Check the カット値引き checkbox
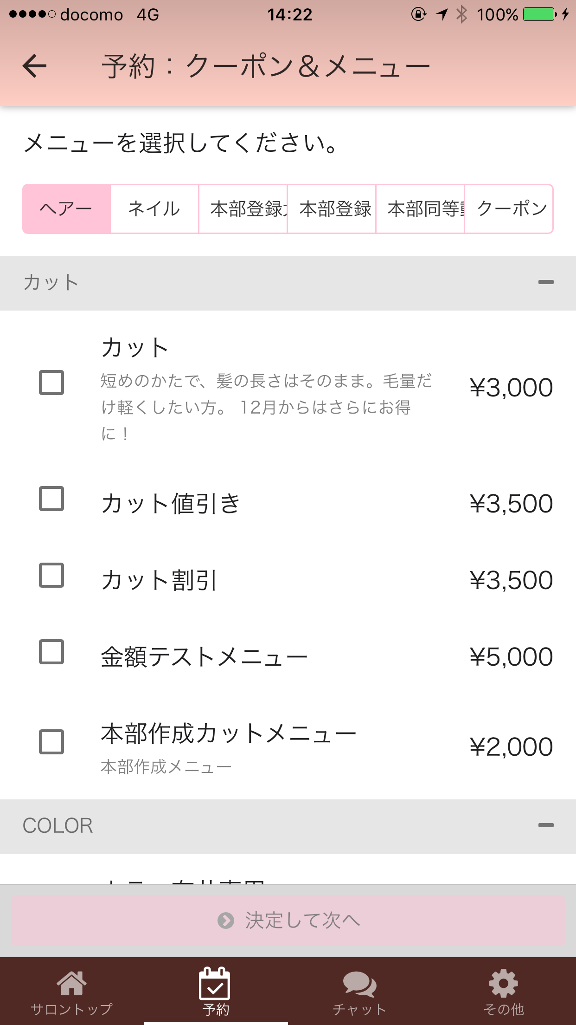 (51, 499)
